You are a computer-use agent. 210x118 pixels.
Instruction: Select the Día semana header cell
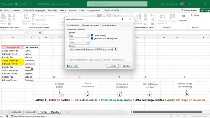point(32,47)
